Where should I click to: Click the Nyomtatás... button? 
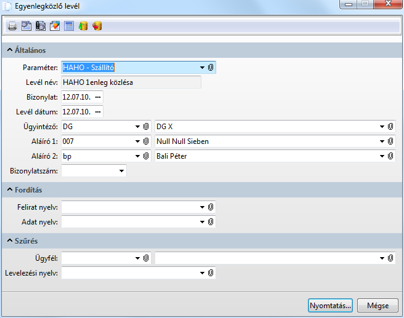coord(330,306)
